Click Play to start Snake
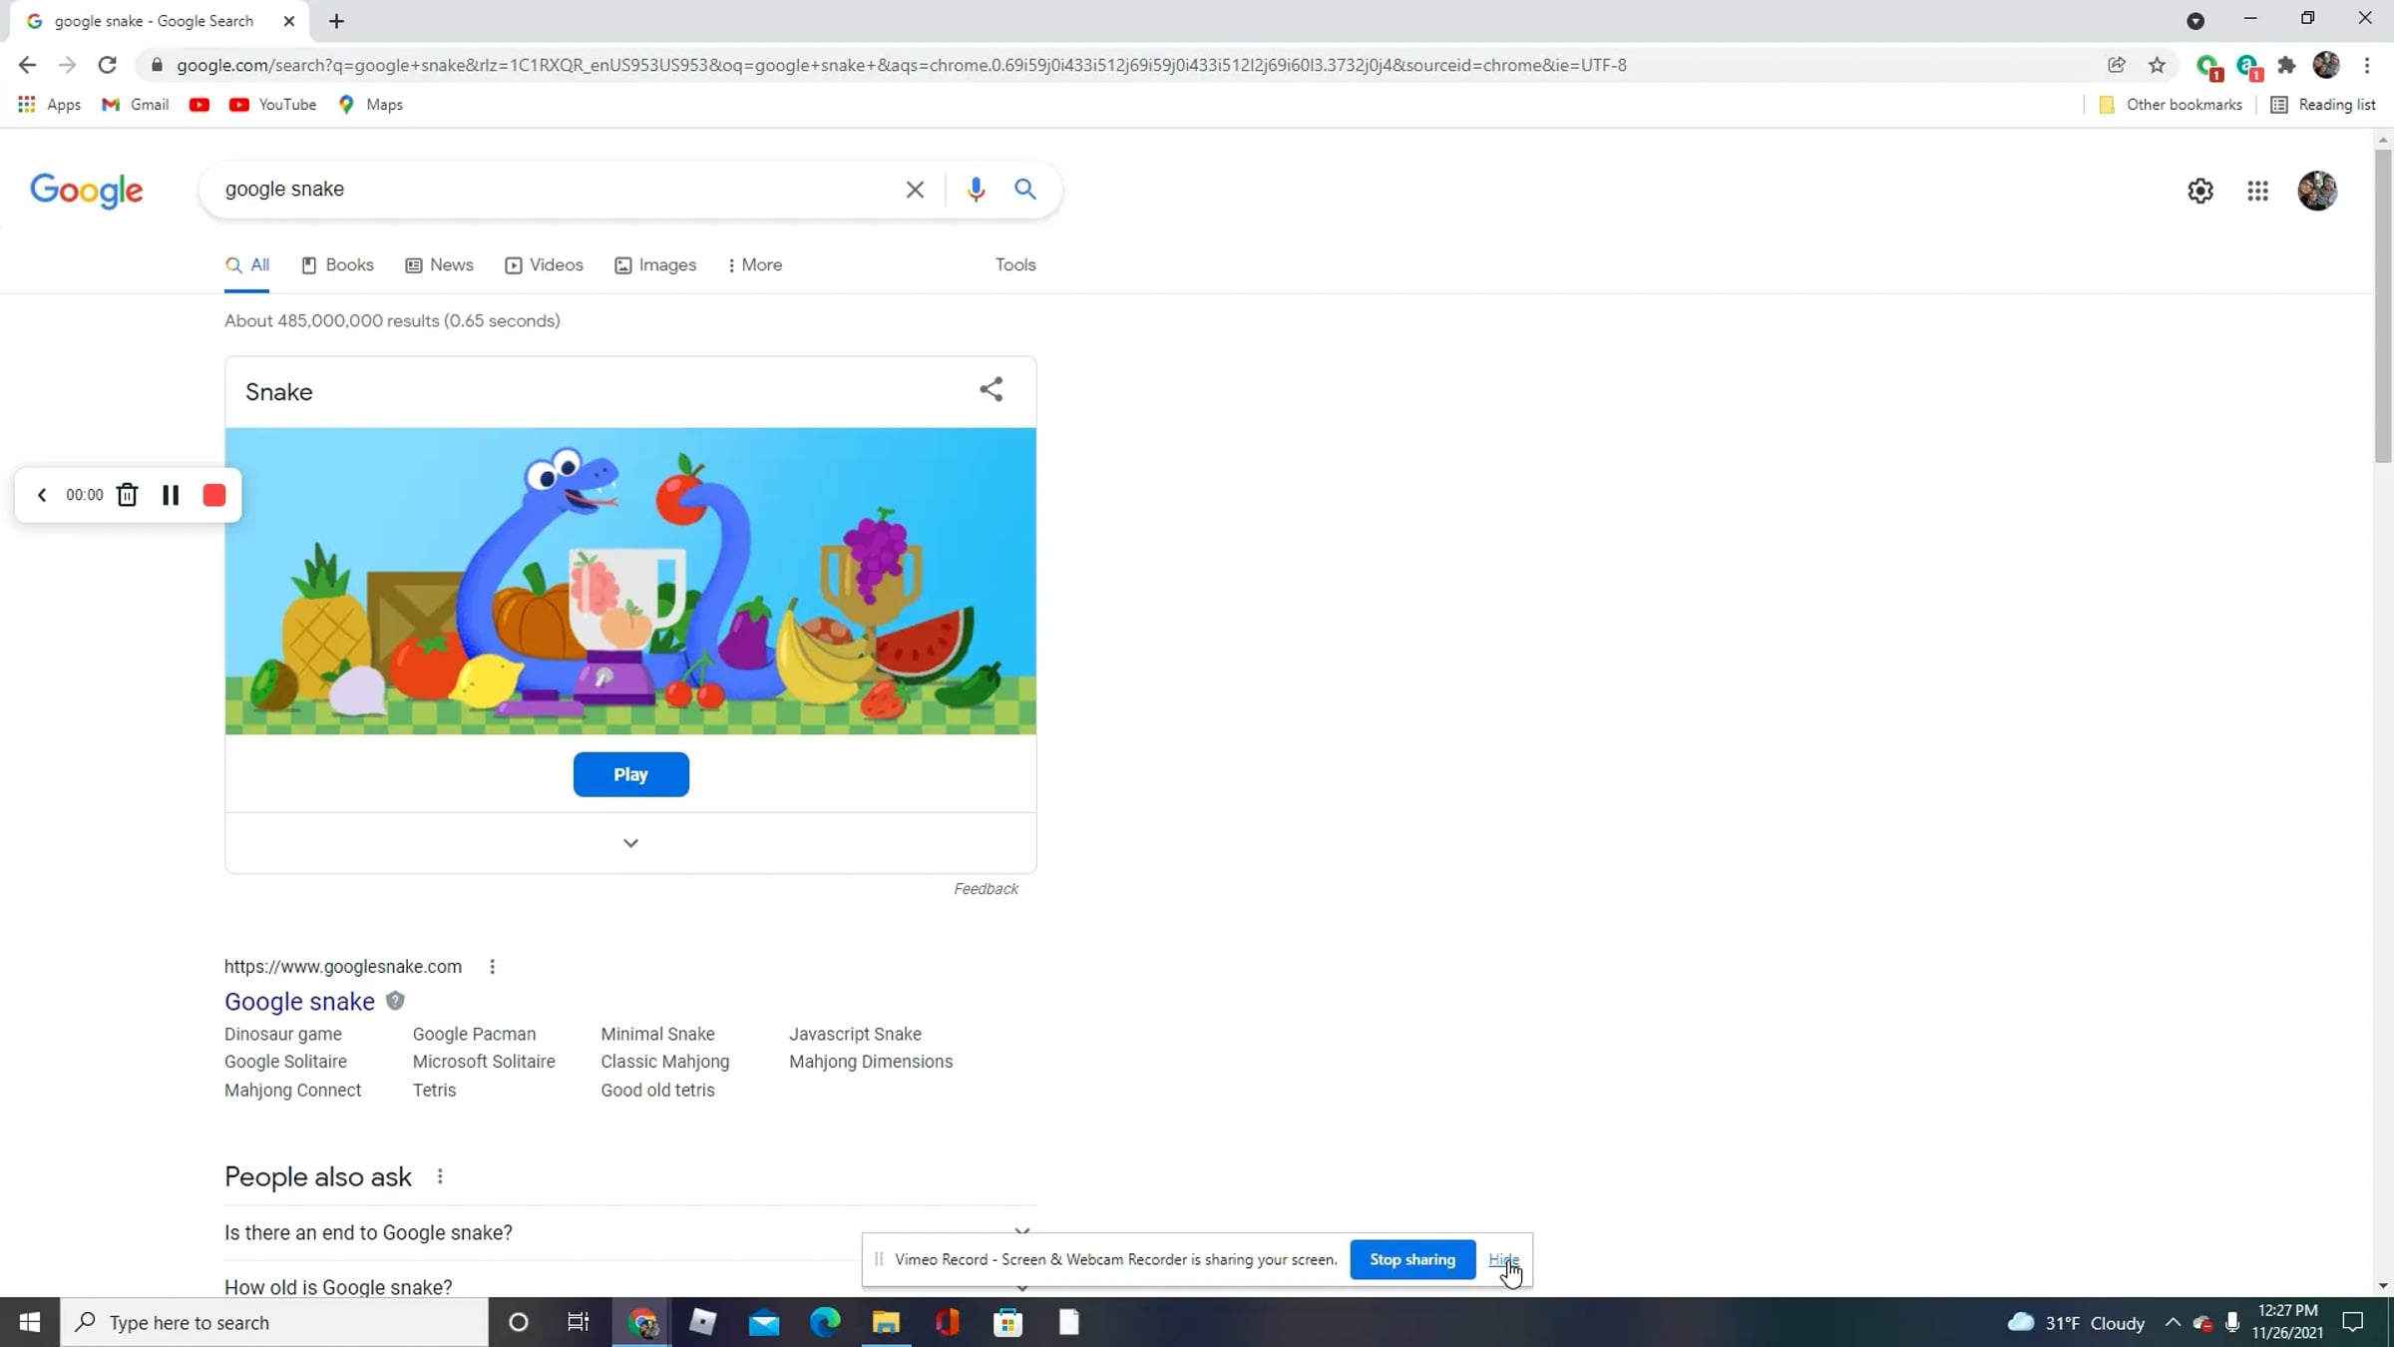This screenshot has height=1347, width=2394. click(630, 774)
